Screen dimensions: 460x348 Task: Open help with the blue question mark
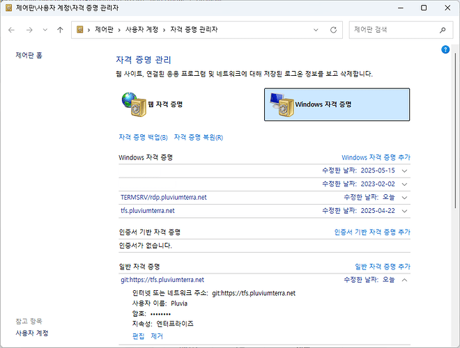[445, 49]
